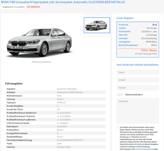Toggle the Rückruf anfordern switch
164x151 pixels.
pos(120,94)
